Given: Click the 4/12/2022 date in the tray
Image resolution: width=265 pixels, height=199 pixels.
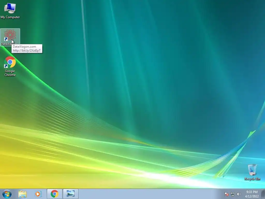Looking at the screenshot, I should click(x=252, y=196).
